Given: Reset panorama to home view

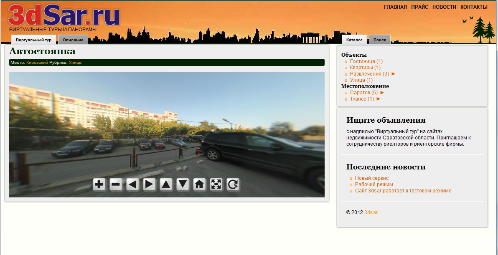Looking at the screenshot, I should [199, 184].
